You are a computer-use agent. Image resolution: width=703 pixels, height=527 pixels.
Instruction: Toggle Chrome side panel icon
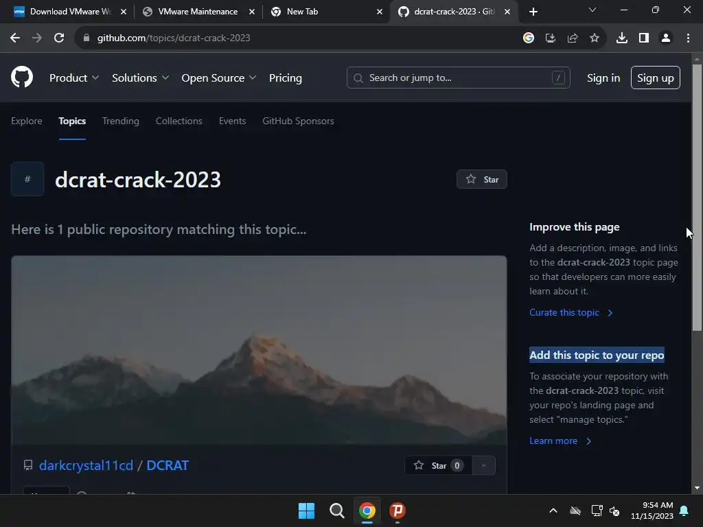644,38
